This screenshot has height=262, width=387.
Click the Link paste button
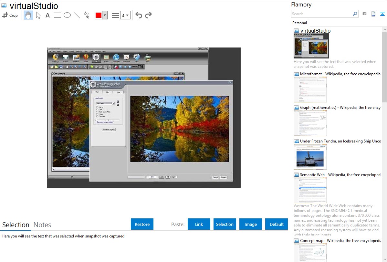pos(199,224)
